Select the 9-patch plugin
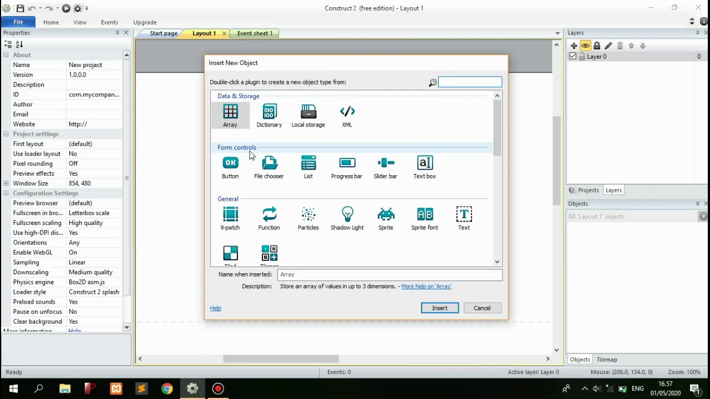This screenshot has width=710, height=399. [x=230, y=219]
